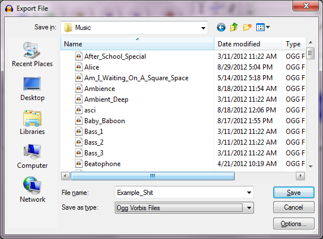Image resolution: width=323 pixels, height=239 pixels.
Task: Open Computer in sidebar
Action: [32, 157]
